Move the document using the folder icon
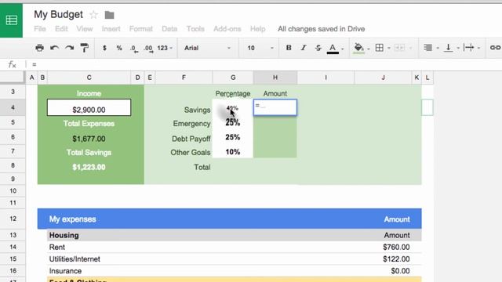Viewport: 502px width, 282px height. coord(109,15)
